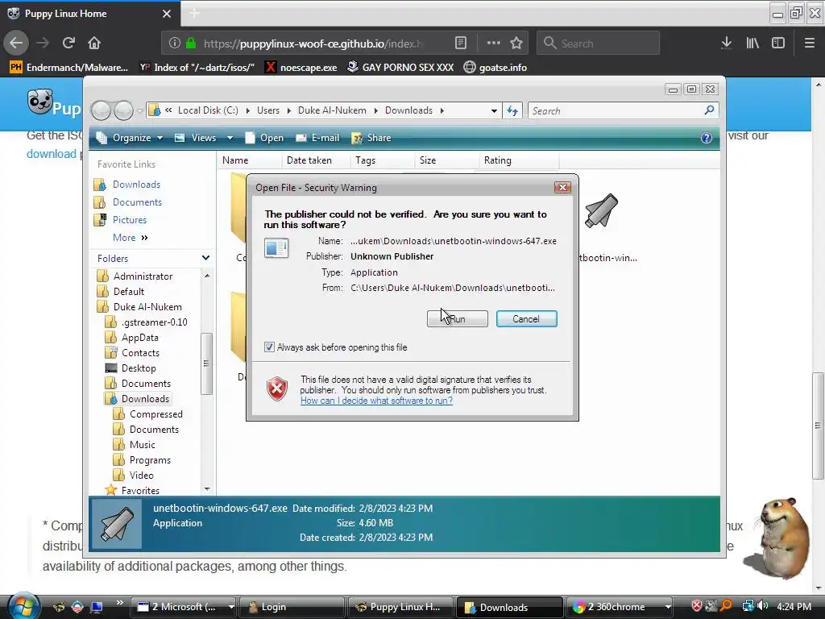Toggle reader view icon in URL bar

461,44
